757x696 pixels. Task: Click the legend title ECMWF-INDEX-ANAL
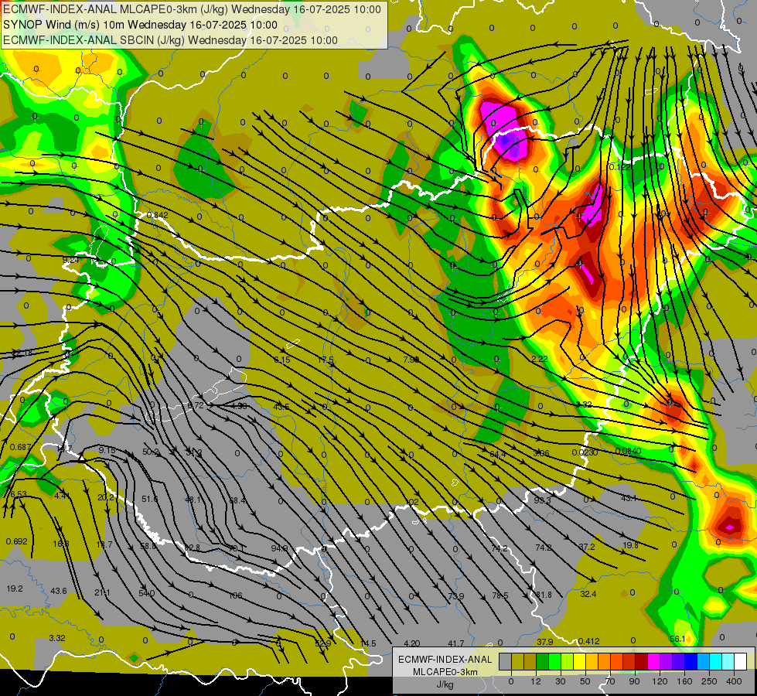tap(445, 660)
